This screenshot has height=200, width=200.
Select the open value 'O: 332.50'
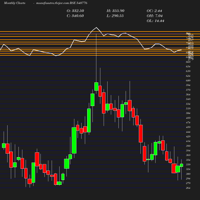pyautogui.click(x=75, y=11)
